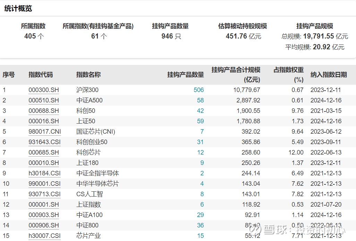Click product count 58 for 中证A500
The height and width of the screenshot is (241, 356).
click(200, 100)
